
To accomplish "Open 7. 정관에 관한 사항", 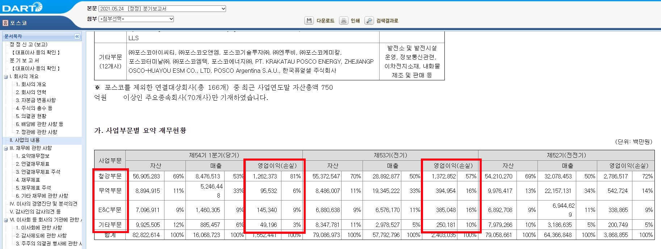I will [x=37, y=132].
